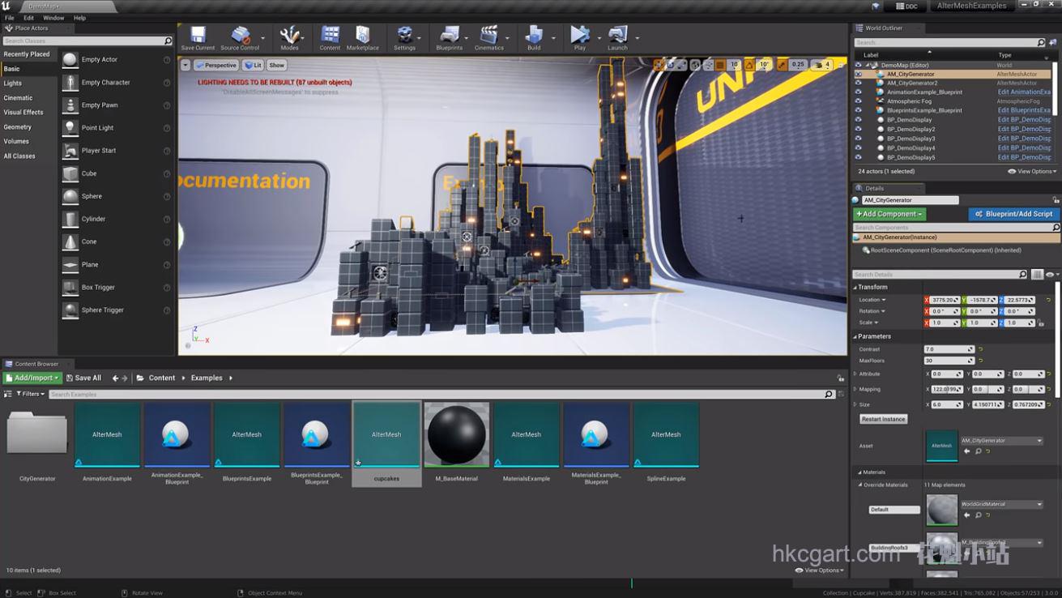Viewport: 1062px width, 598px height.
Task: Toggle world/local coordinate system icon
Action: pos(696,65)
